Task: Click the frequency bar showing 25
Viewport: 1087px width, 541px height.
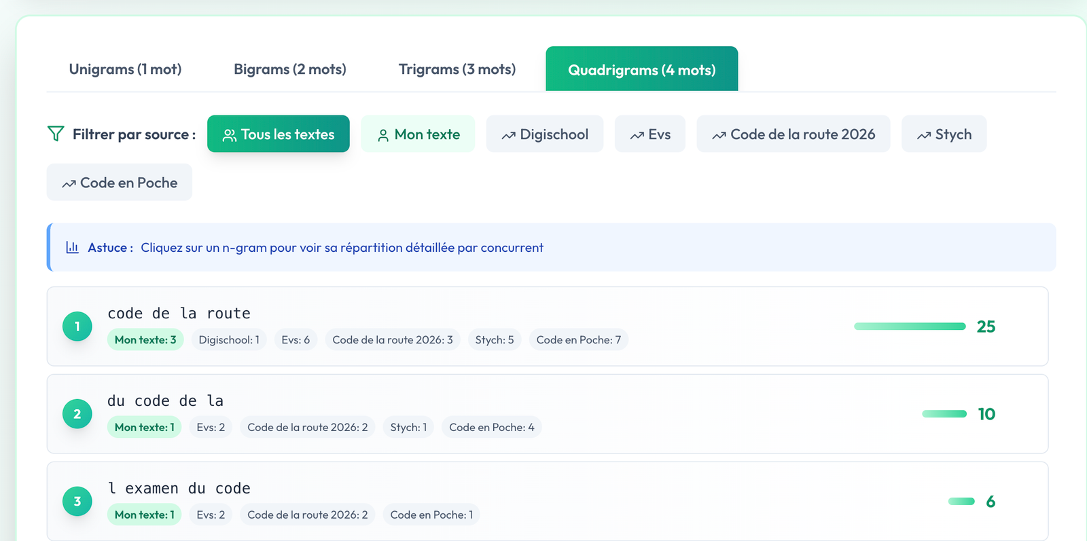Action: (x=910, y=327)
